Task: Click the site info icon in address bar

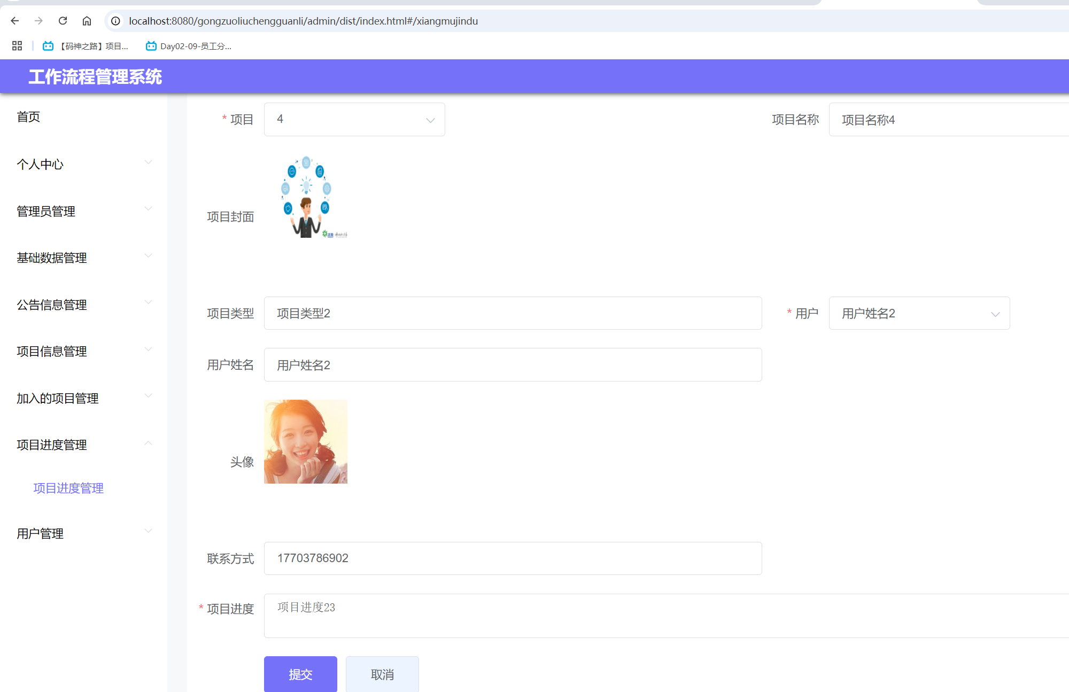Action: (x=115, y=21)
